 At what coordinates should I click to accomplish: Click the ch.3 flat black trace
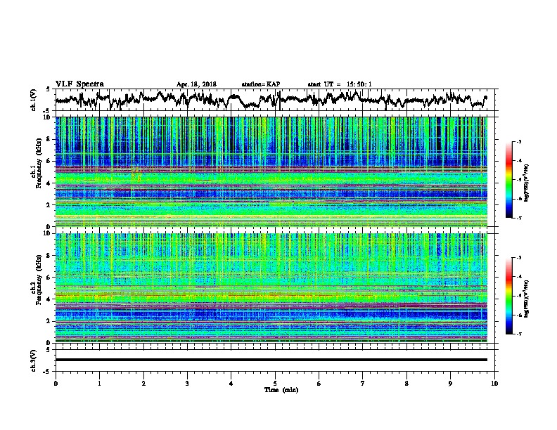point(271,360)
